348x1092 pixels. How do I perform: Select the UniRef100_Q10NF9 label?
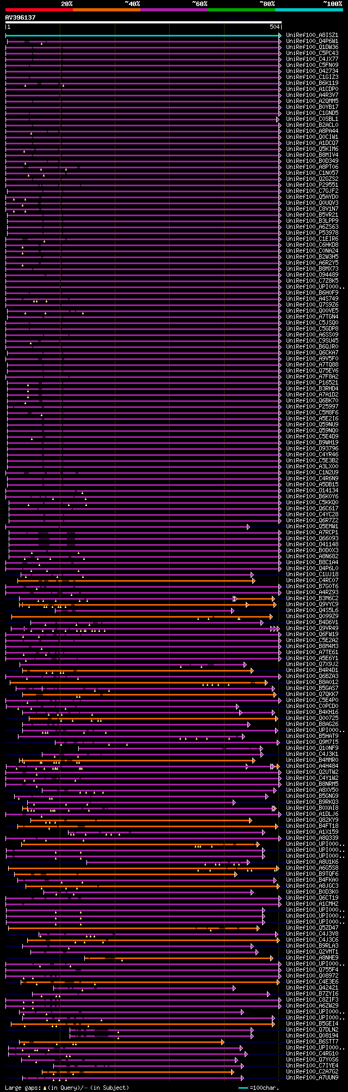click(312, 748)
